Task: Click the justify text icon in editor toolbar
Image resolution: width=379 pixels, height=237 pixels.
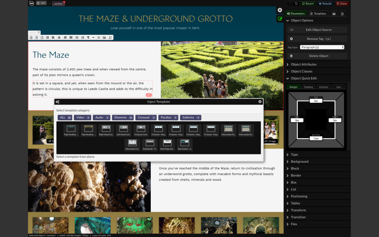Action: point(71,38)
